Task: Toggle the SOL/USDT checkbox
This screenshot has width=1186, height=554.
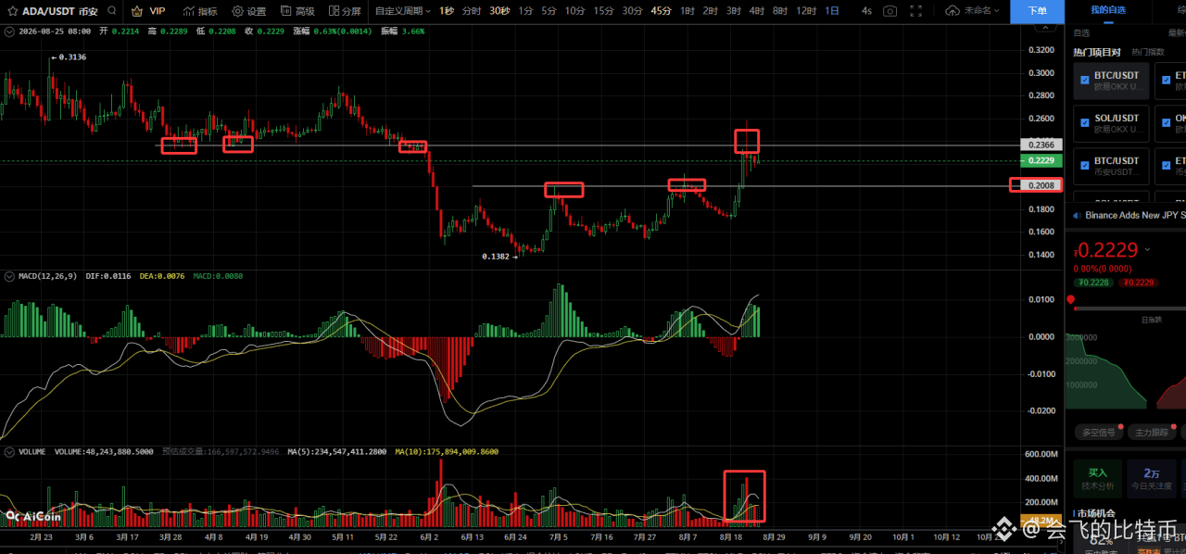Action: point(1085,122)
